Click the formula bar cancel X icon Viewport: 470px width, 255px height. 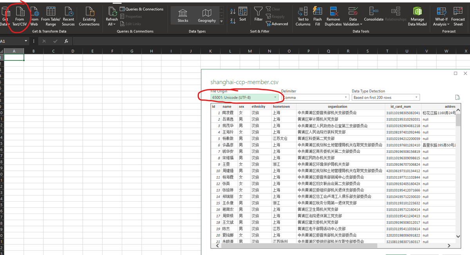coord(44,41)
